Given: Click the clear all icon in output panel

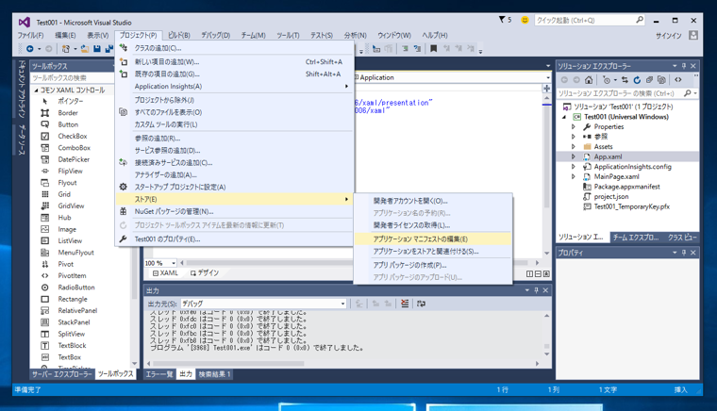Looking at the screenshot, I should click(405, 304).
